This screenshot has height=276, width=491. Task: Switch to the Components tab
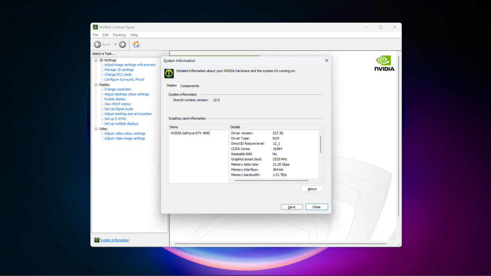(x=190, y=86)
